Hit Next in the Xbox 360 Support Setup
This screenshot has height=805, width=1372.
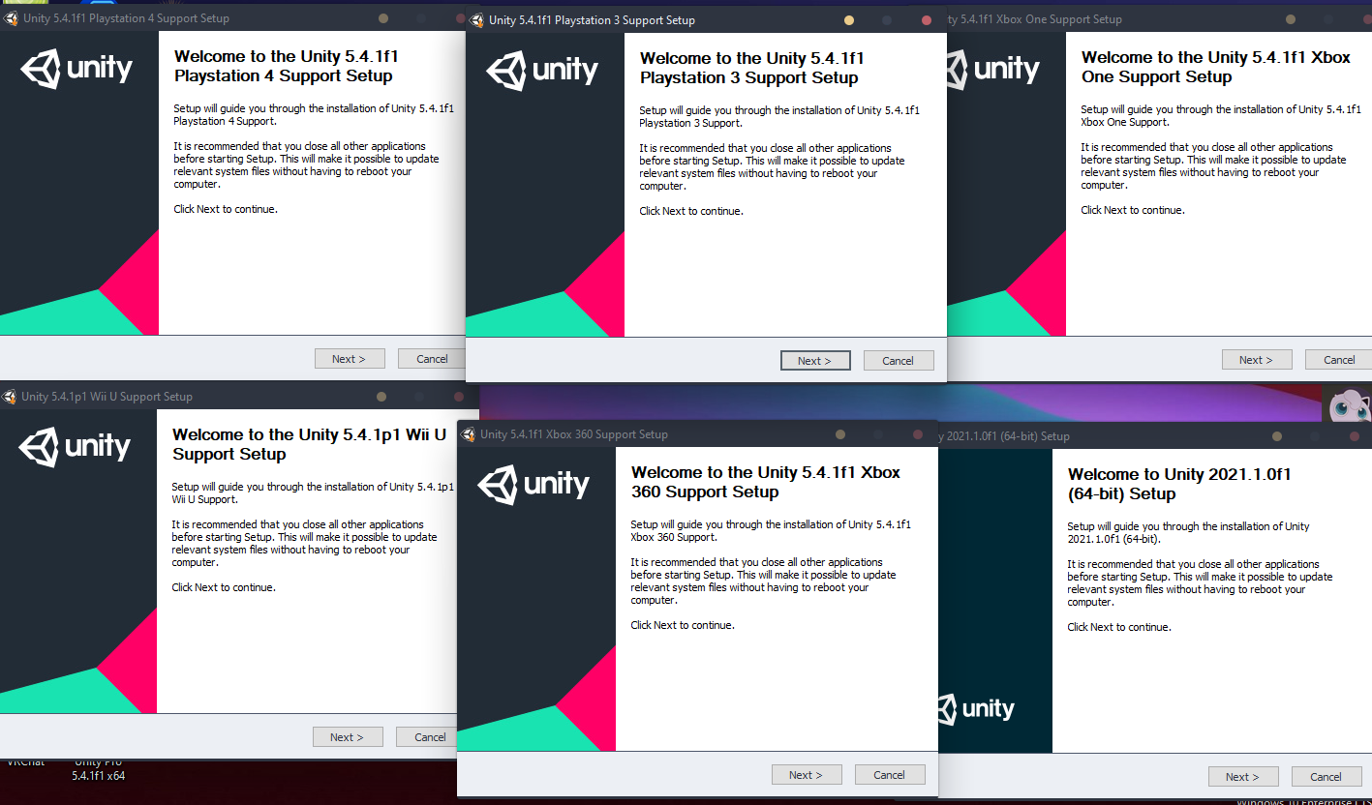(807, 775)
